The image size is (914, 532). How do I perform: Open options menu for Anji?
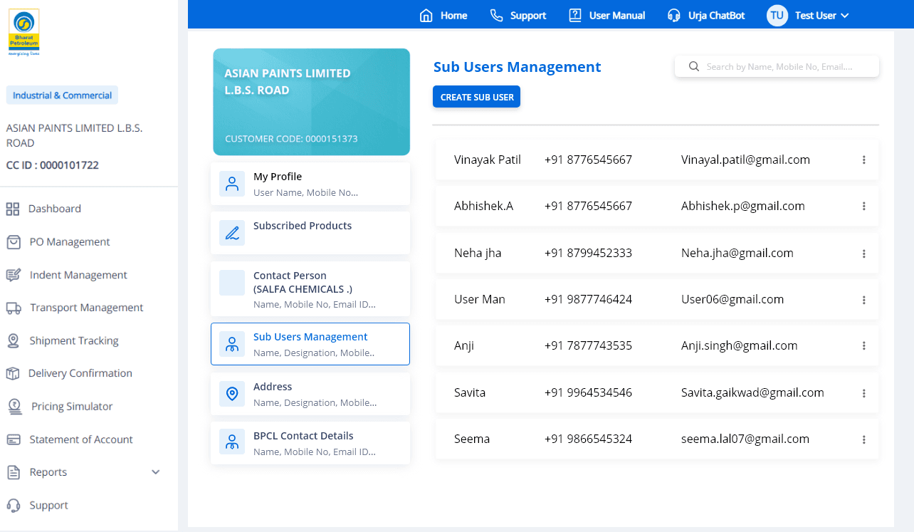863,346
